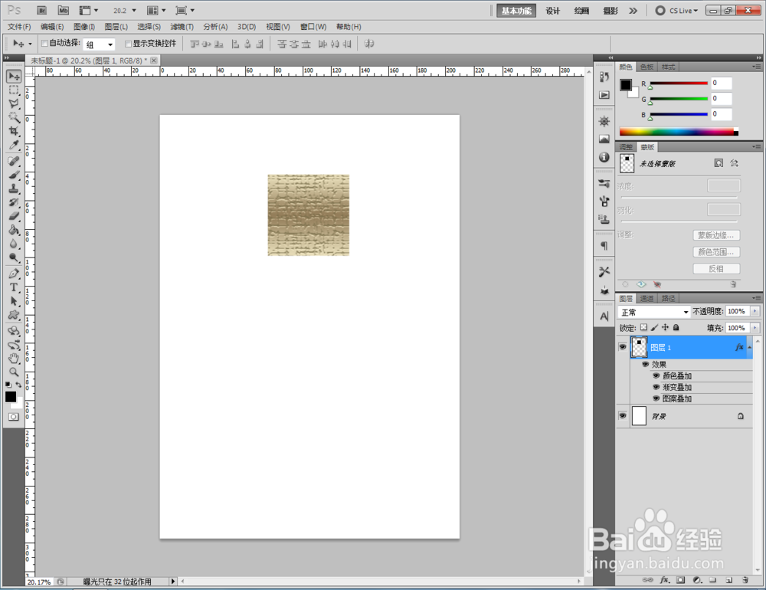Click the 反相 button
This screenshot has width=766, height=590.
click(x=716, y=269)
